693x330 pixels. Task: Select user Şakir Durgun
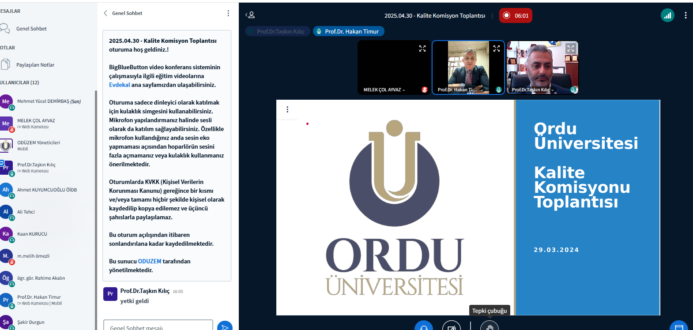click(48, 322)
